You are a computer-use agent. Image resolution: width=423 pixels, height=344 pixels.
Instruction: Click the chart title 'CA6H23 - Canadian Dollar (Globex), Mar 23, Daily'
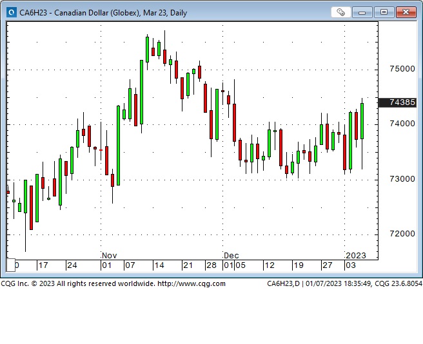[103, 13]
